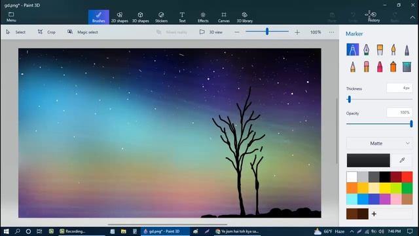
Task: Zoom out with the minus button
Action: 237,32
